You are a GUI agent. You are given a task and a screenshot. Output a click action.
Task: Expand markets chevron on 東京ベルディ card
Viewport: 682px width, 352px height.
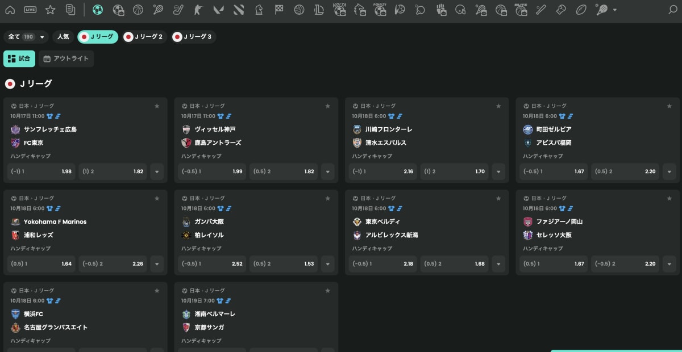(x=498, y=263)
